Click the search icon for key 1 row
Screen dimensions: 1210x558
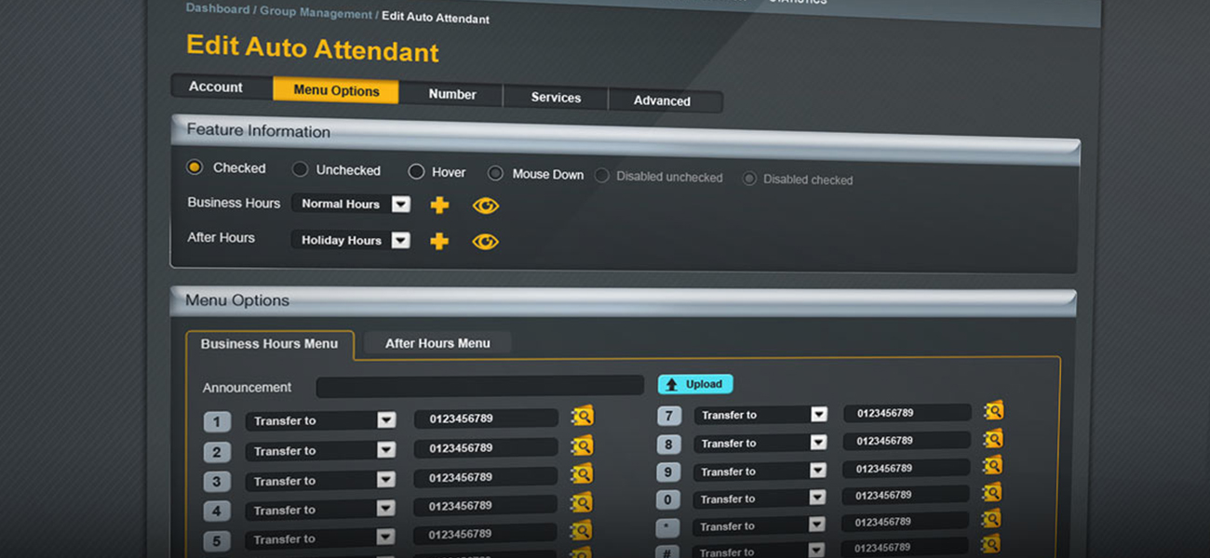(x=583, y=417)
